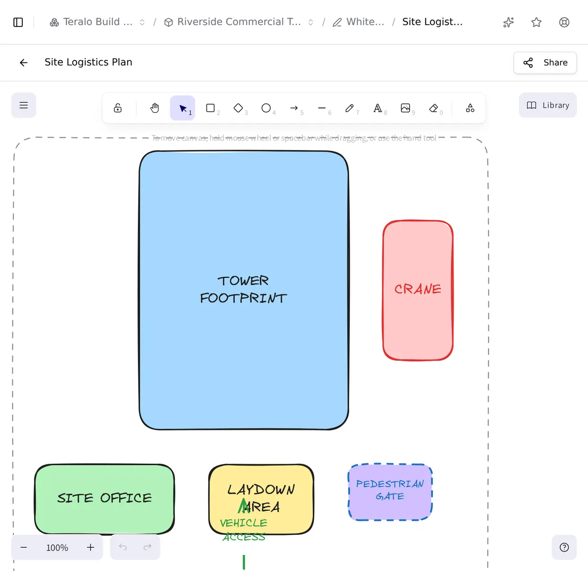Click the Site Logistics Plan title
Viewport: 588px width, 571px height.
(x=88, y=62)
